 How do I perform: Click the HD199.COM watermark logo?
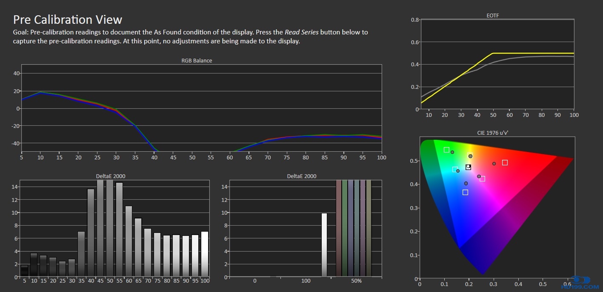[x=586, y=282]
